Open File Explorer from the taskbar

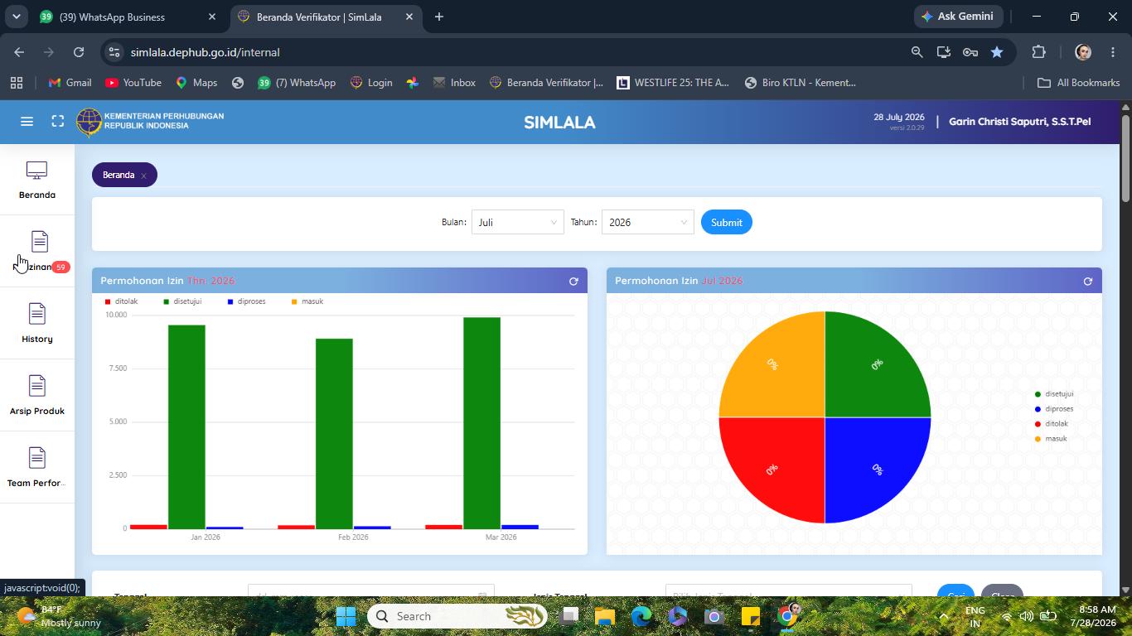[x=604, y=616]
